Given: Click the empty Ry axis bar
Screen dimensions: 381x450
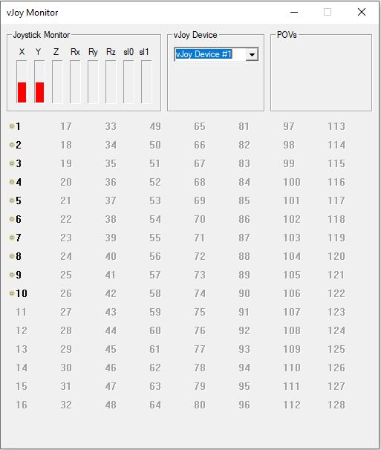Looking at the screenshot, I should point(93,82).
